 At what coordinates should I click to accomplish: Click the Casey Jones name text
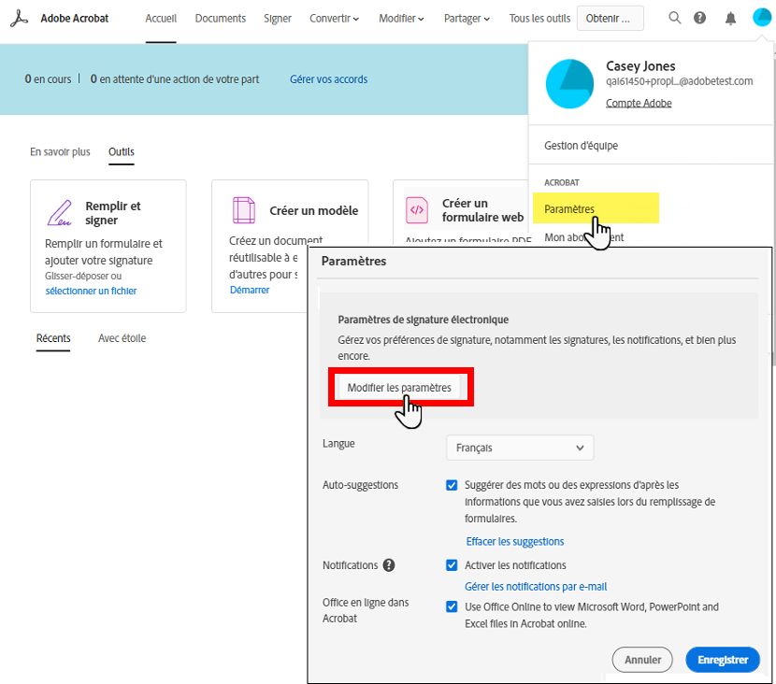tap(640, 65)
